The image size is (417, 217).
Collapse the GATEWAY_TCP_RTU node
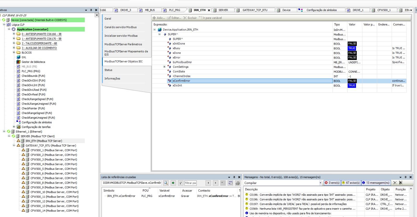coord(14,146)
